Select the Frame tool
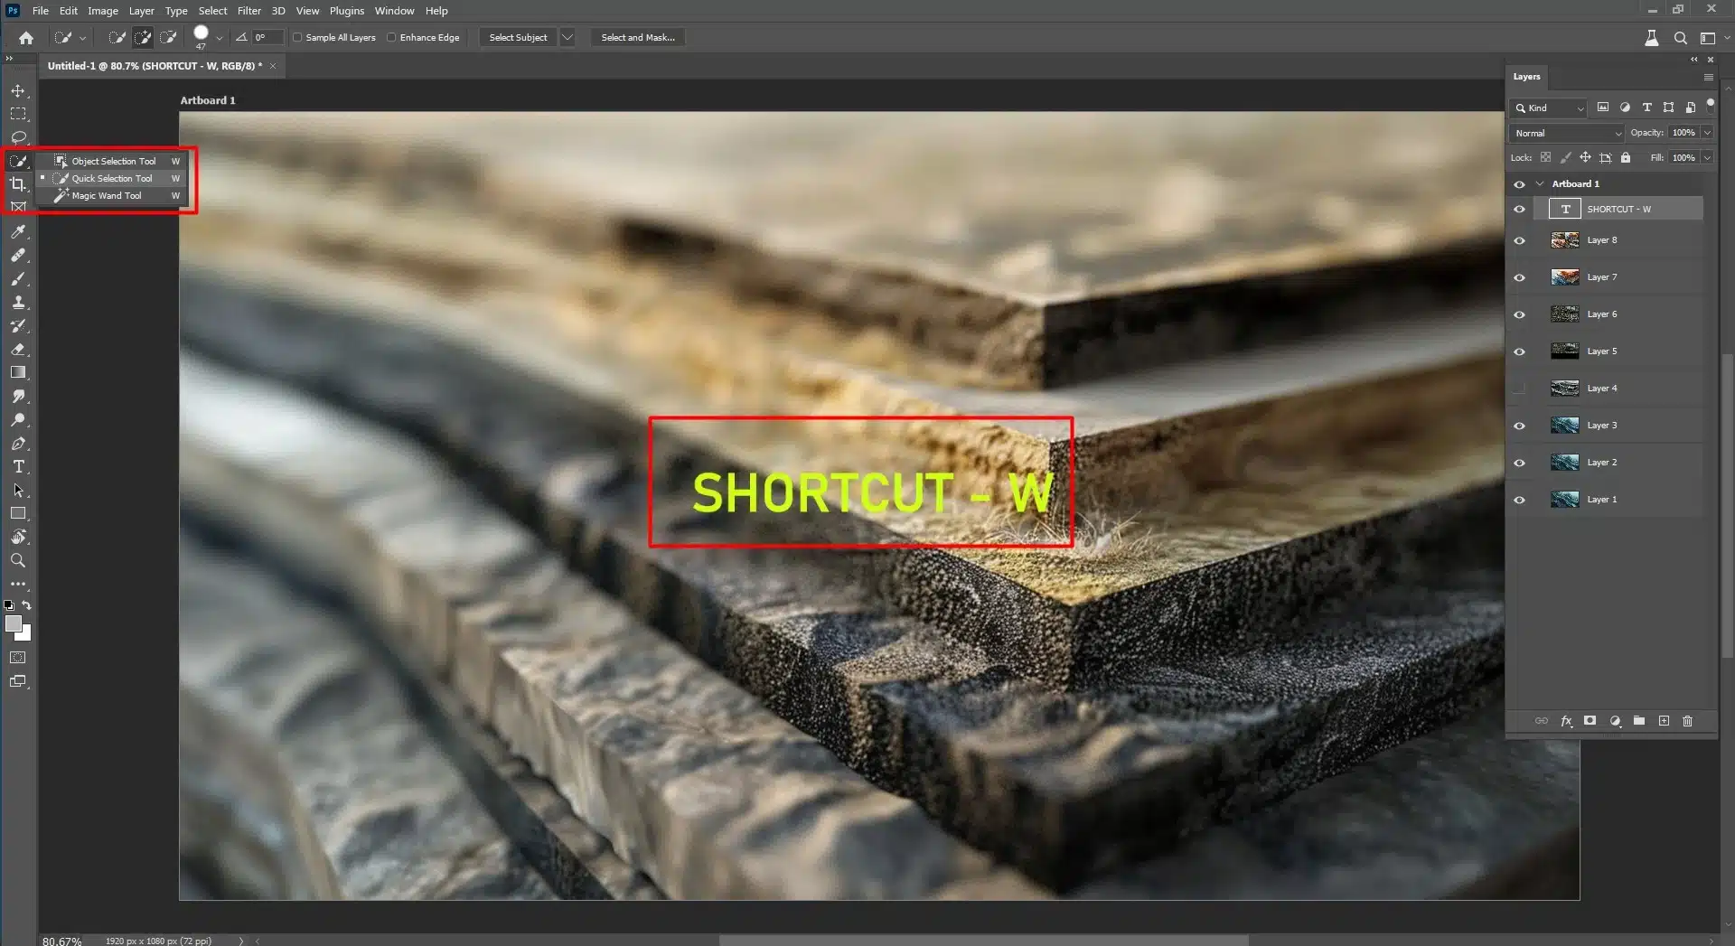This screenshot has width=1735, height=946. [x=18, y=208]
